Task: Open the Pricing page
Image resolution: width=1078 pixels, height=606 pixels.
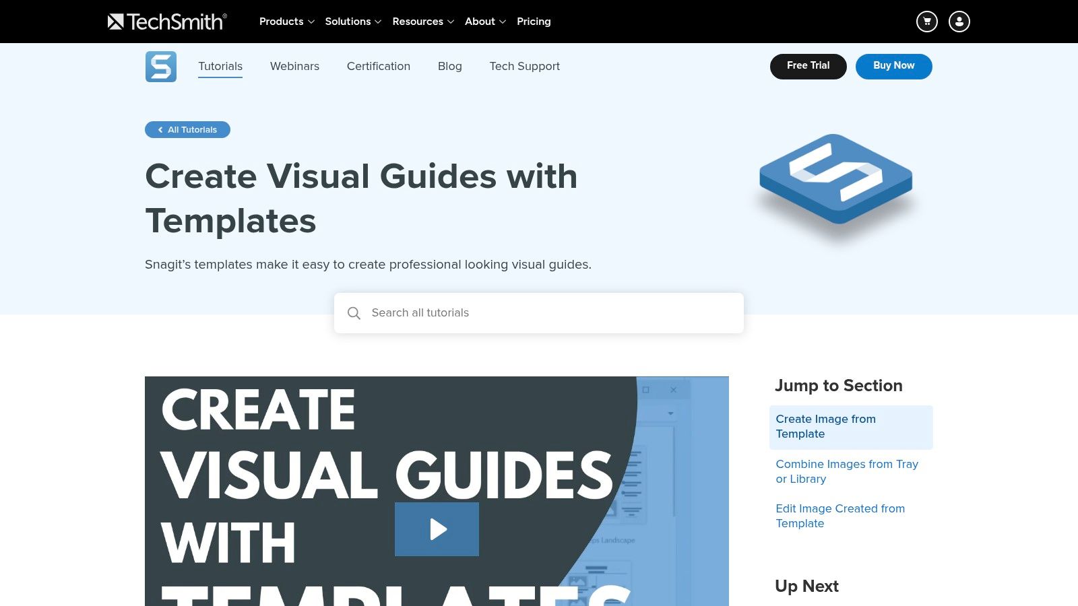Action: (534, 22)
